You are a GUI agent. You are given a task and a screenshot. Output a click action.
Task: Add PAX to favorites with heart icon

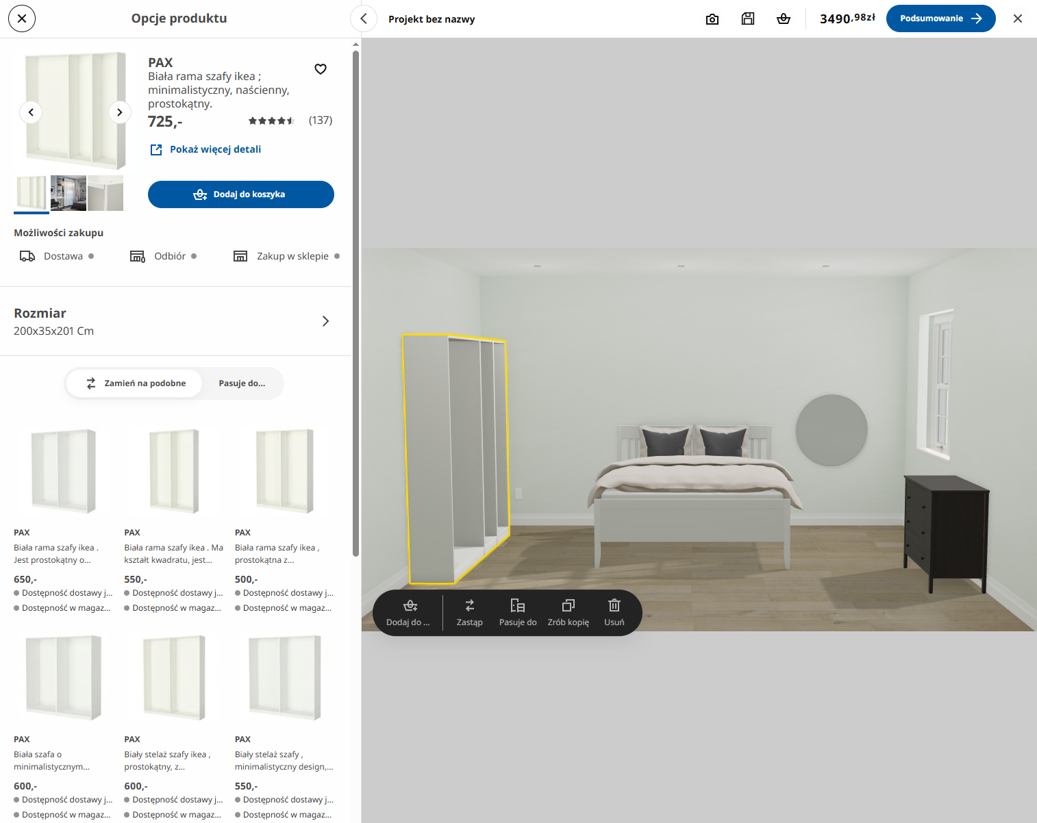(321, 69)
